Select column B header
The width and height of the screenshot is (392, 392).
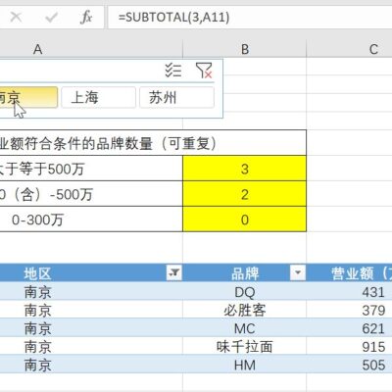click(x=245, y=49)
